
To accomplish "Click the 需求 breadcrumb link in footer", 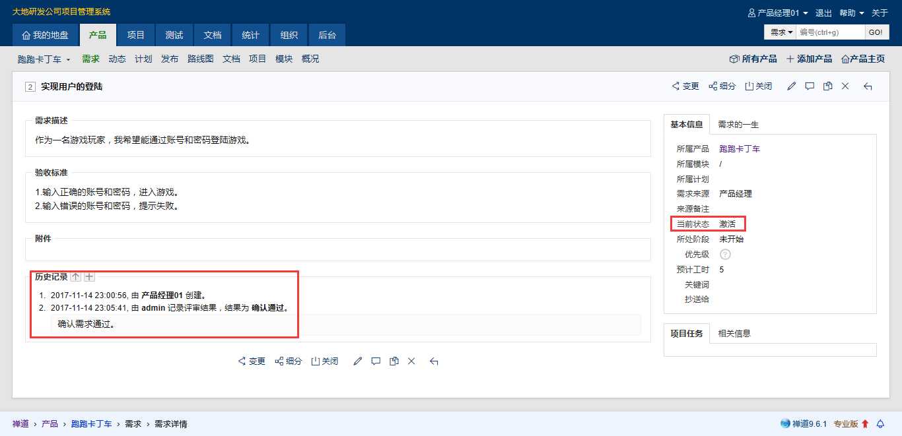I will tap(133, 424).
